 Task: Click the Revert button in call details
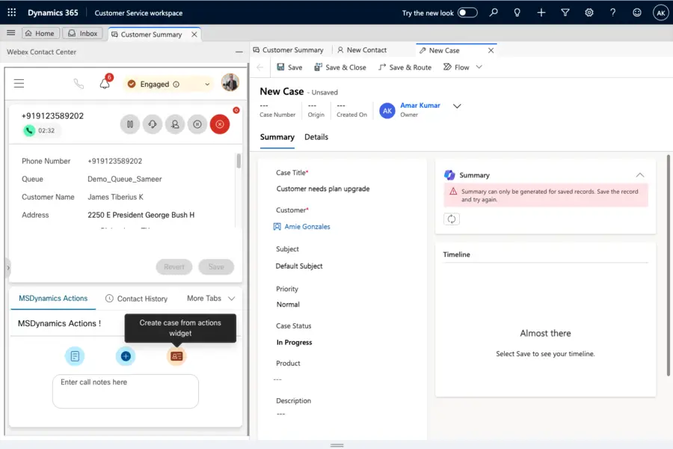pos(173,267)
